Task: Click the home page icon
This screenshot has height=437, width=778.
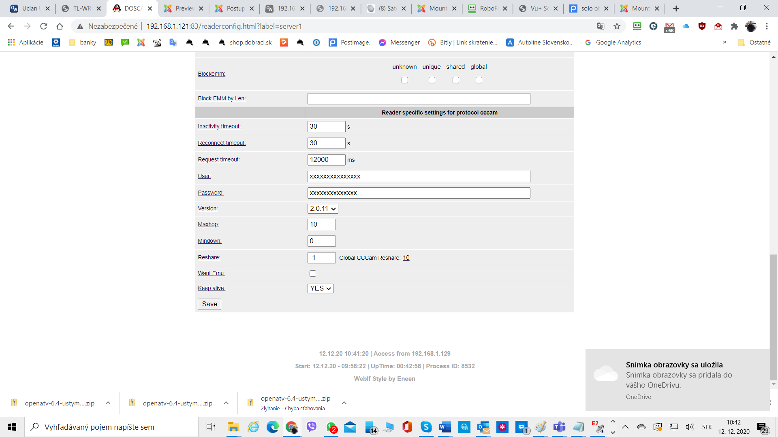Action: click(x=60, y=26)
